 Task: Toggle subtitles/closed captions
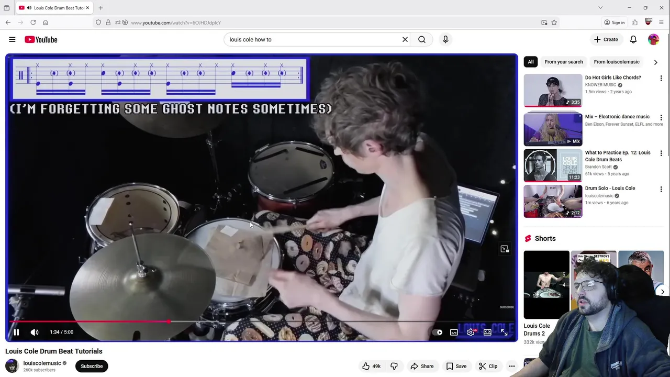point(454,332)
